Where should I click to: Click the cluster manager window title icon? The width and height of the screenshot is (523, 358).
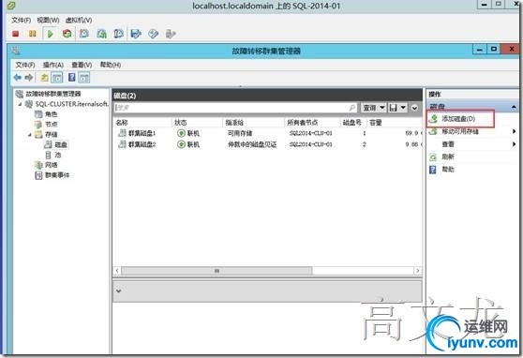16,51
